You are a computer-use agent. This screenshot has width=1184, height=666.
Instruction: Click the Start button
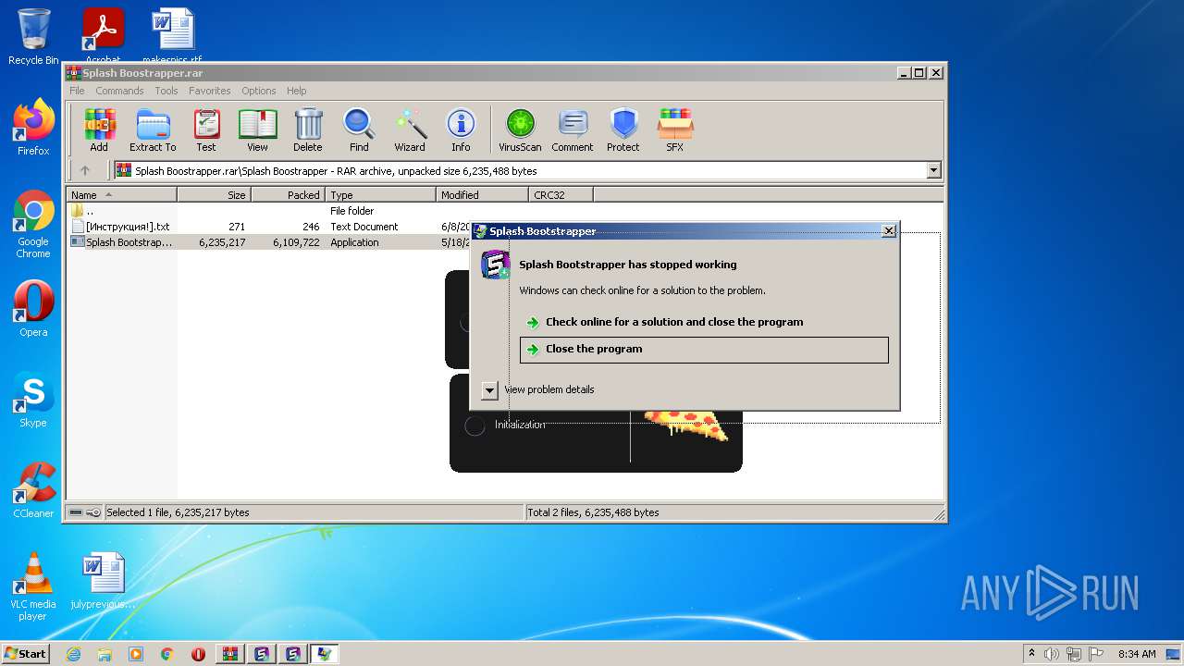coord(26,654)
